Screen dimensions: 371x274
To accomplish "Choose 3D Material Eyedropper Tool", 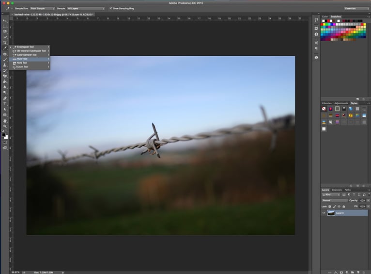I will tap(30, 51).
